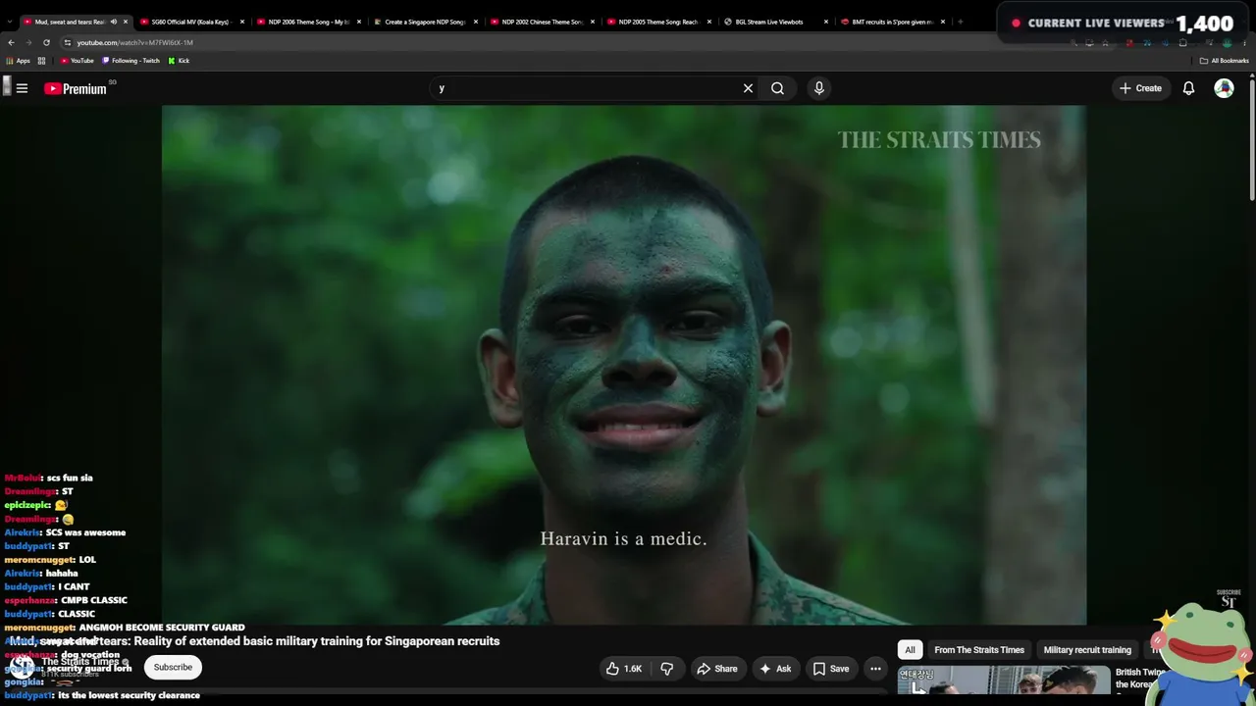Switch to 'NDP 2002 Chinese Theme Song' tab
Screen dimensions: 1256x706
(542, 22)
